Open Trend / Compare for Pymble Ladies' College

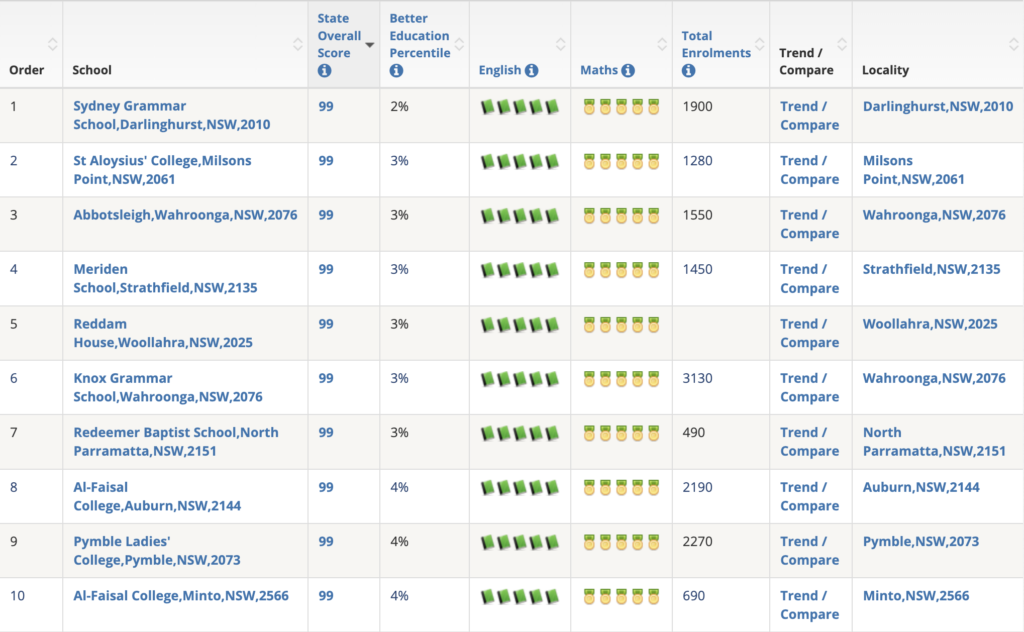[x=809, y=551]
